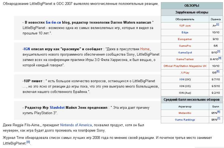Select the bold text -1UP пишет
The height and width of the screenshot is (148, 224).
[x=32, y=81]
